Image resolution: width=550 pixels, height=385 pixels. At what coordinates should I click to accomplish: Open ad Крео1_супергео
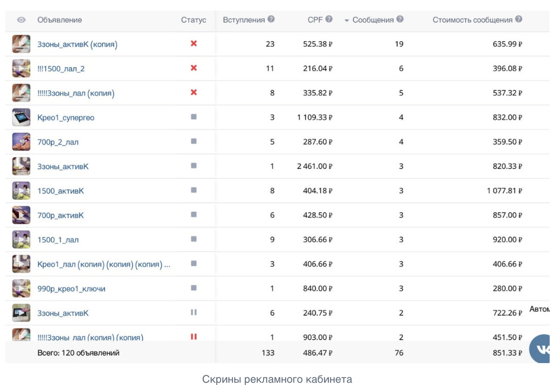point(66,118)
